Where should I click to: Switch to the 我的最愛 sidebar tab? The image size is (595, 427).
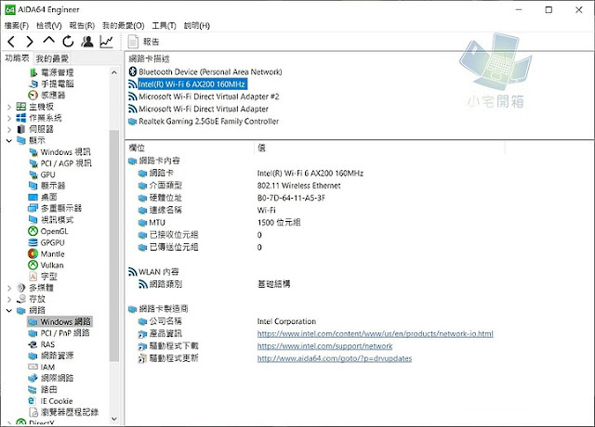[52, 58]
